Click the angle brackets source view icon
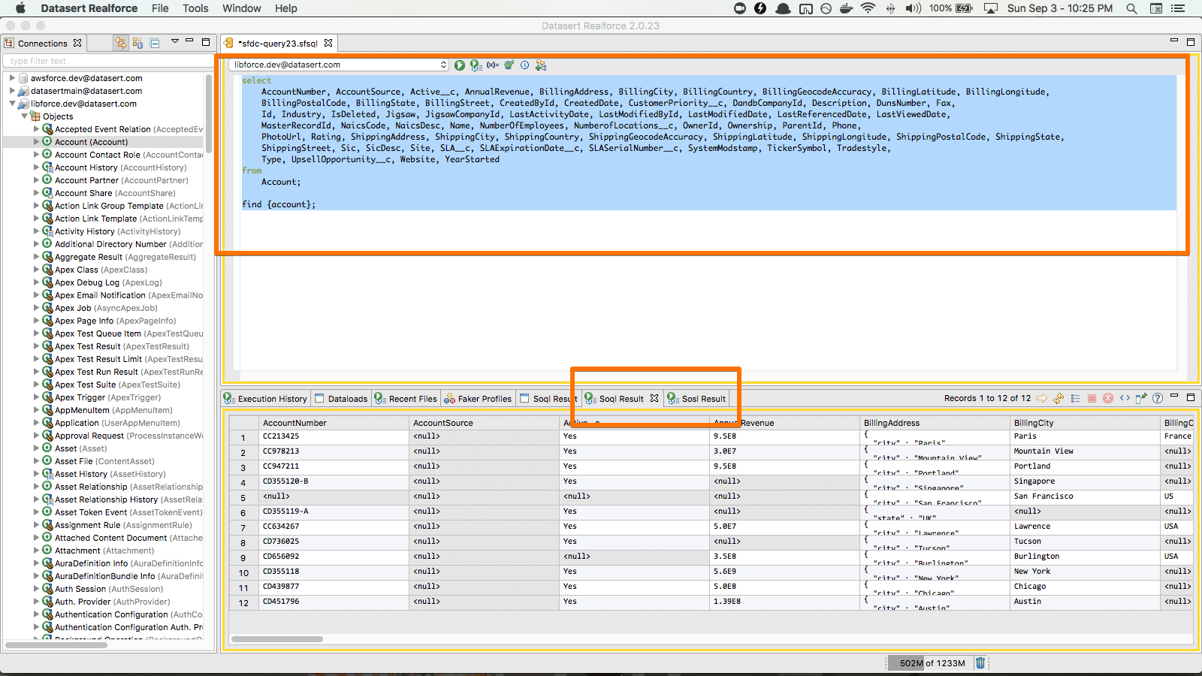Image resolution: width=1202 pixels, height=676 pixels. click(x=1125, y=398)
